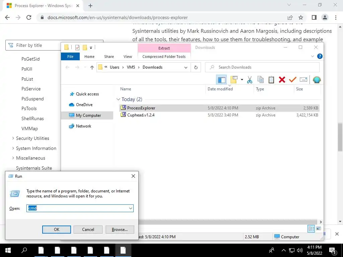The image size is (343, 257).
Task: Open the Explorer help question mark icon
Action: click(x=320, y=56)
